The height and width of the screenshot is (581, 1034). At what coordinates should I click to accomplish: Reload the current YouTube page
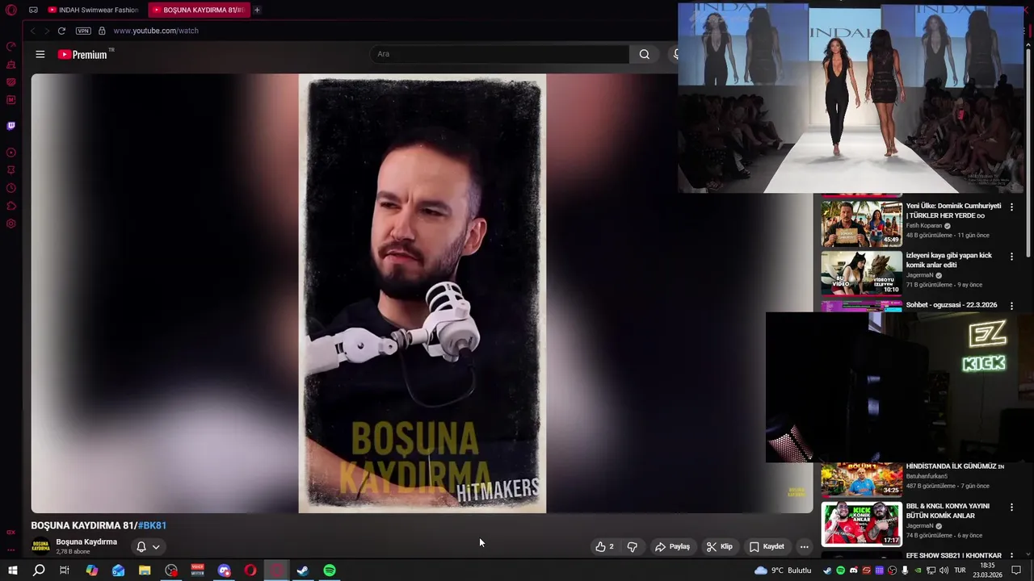[x=61, y=31]
